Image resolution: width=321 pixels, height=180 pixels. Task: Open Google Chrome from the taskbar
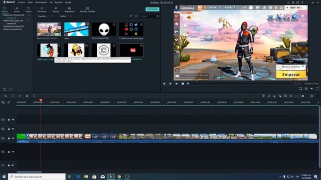119,176
